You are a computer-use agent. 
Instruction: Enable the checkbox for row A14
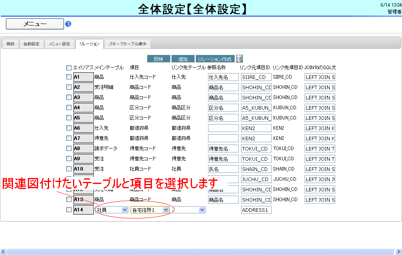[69, 210]
